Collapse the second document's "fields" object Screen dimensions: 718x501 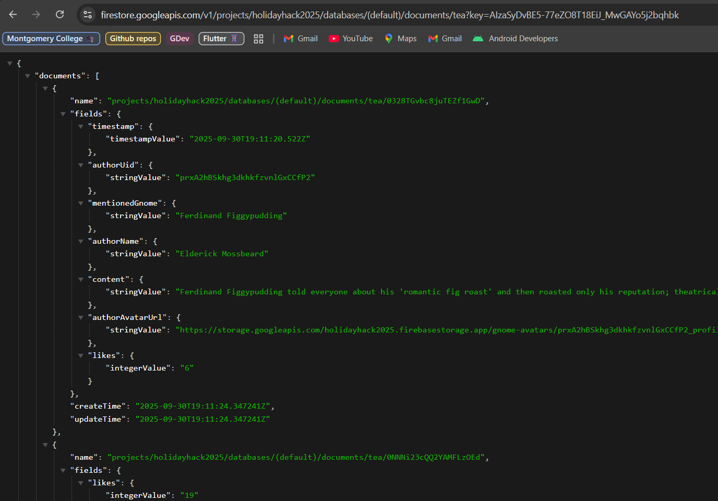pos(63,470)
